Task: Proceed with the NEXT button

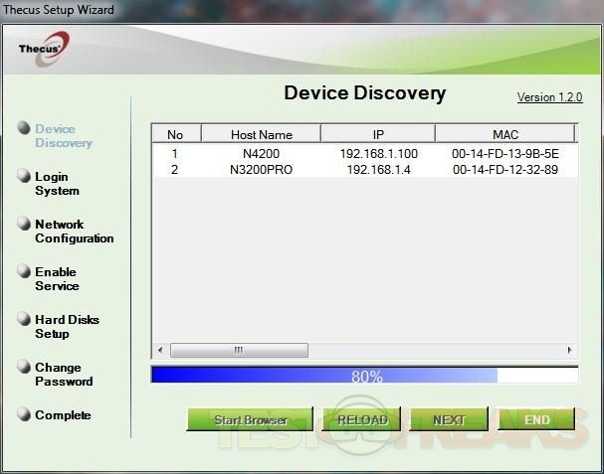Action: (449, 419)
